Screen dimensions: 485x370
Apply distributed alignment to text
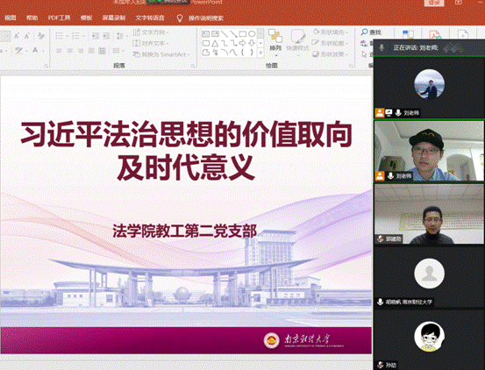coord(102,50)
